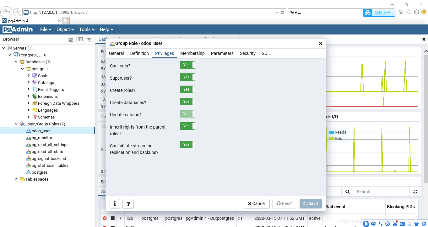Select the pg_read_all_stats role

point(47,151)
